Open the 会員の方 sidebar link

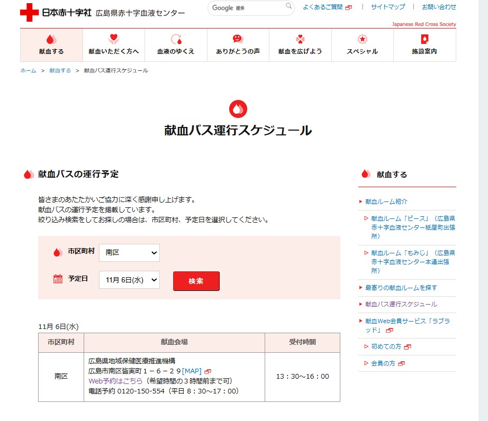point(383,363)
